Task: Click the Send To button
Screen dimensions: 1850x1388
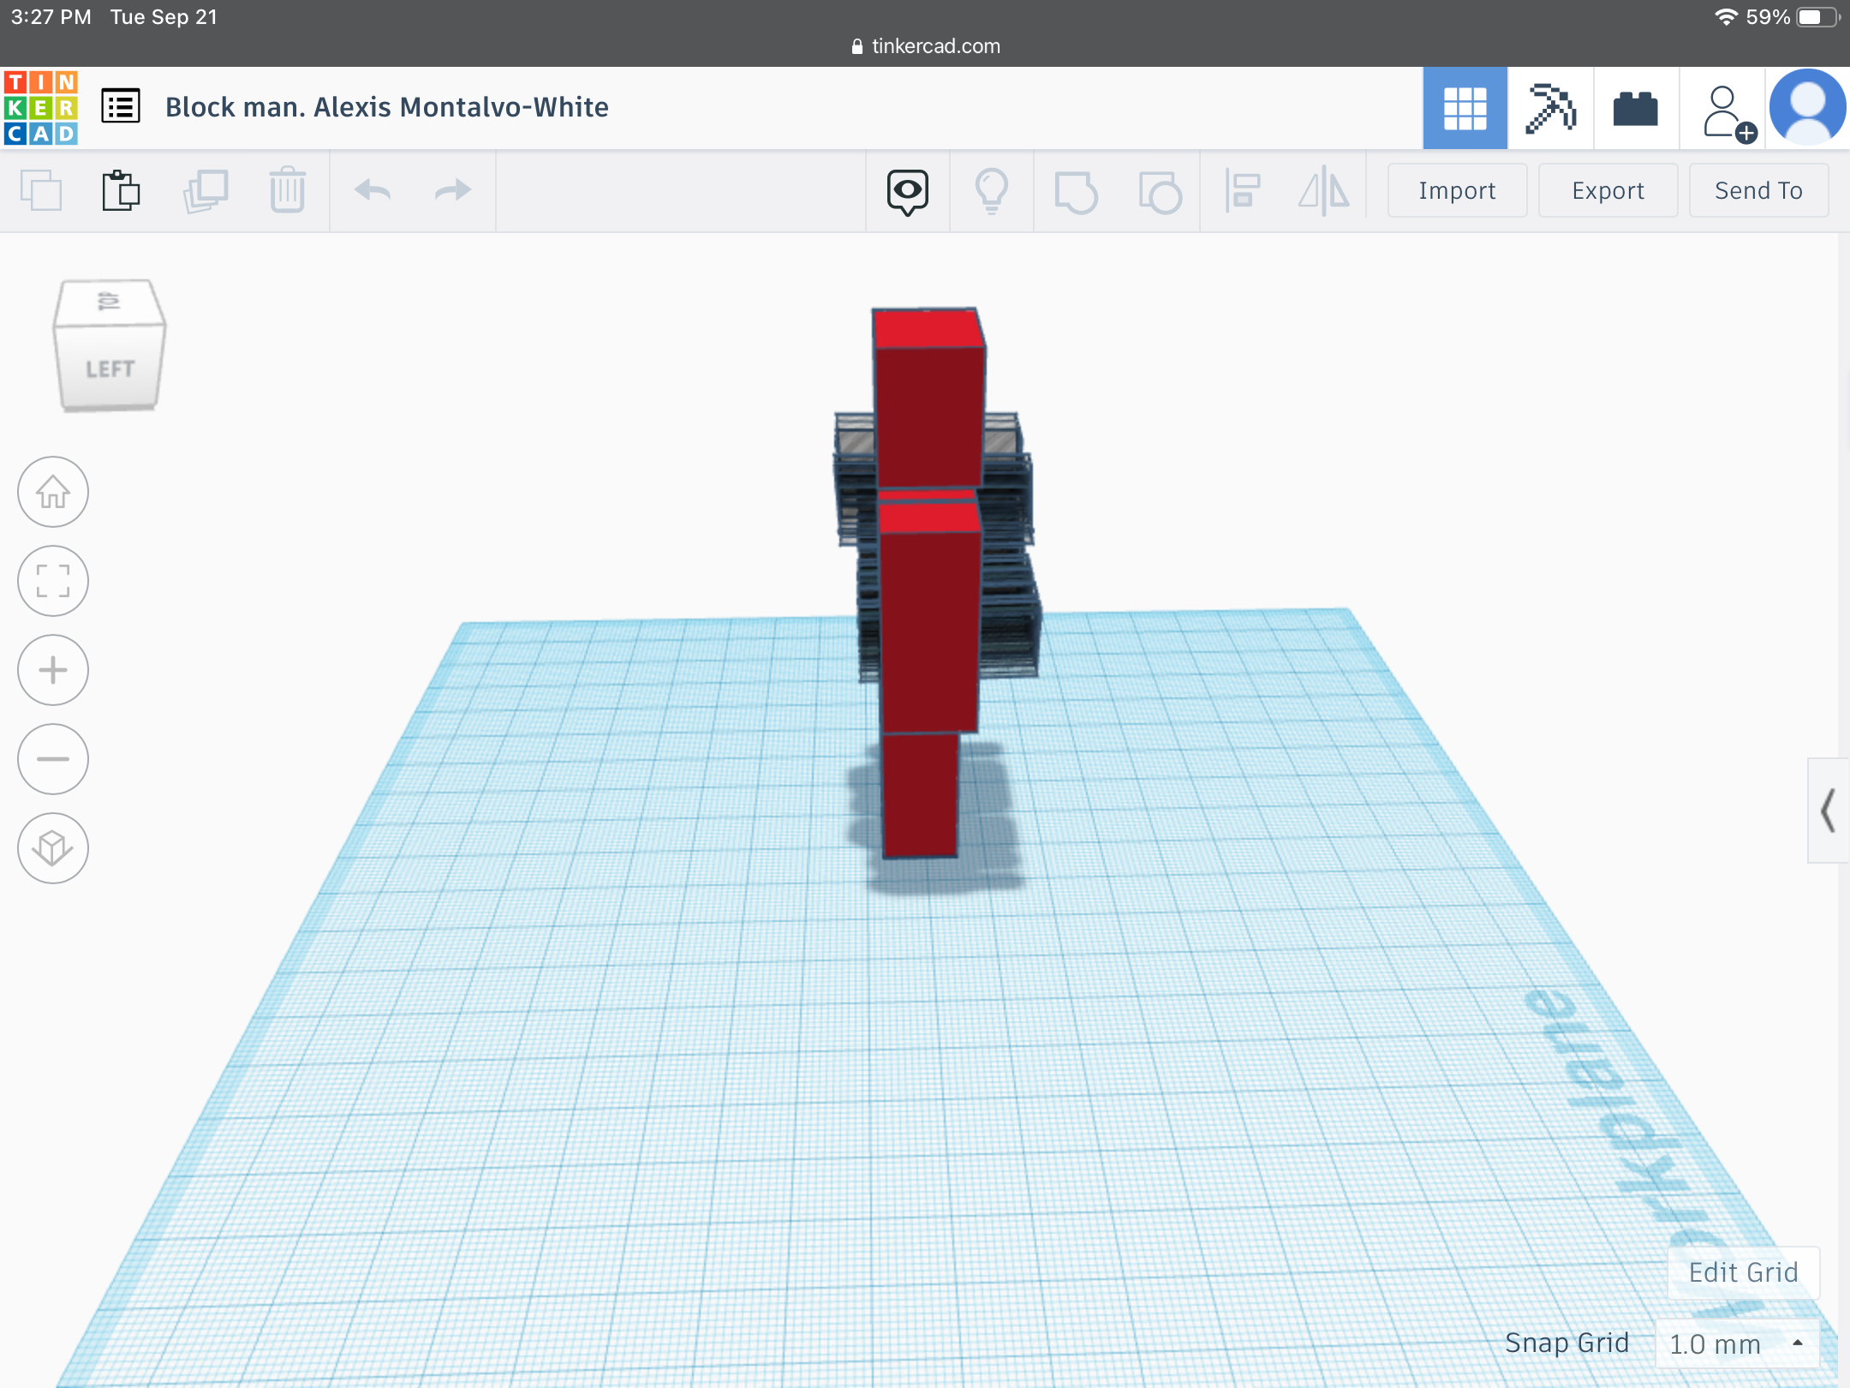Action: coord(1758,190)
